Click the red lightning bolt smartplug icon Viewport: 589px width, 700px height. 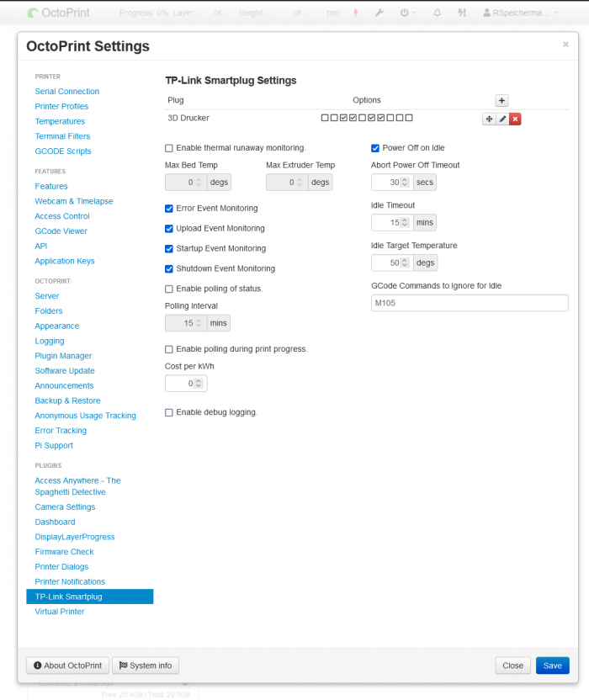tap(356, 13)
